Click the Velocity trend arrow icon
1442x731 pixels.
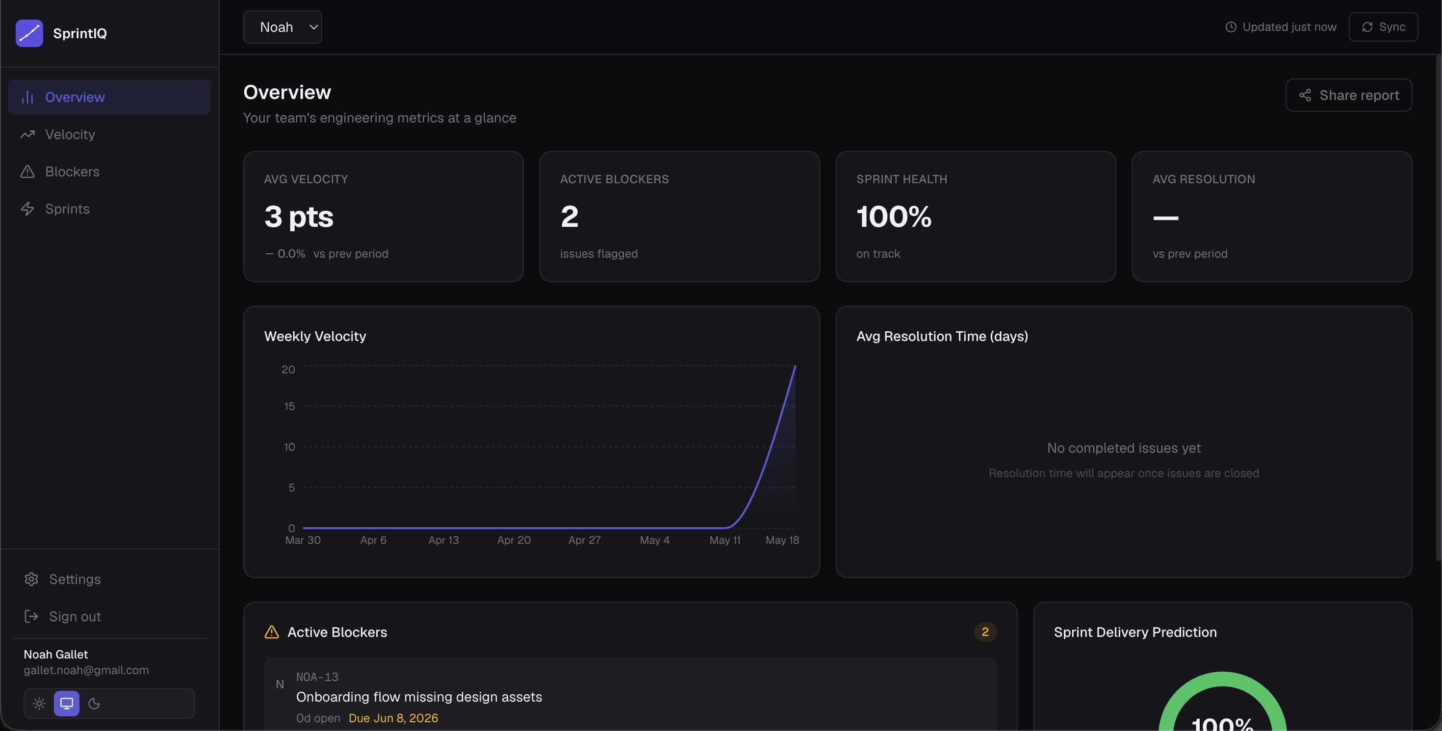[27, 134]
